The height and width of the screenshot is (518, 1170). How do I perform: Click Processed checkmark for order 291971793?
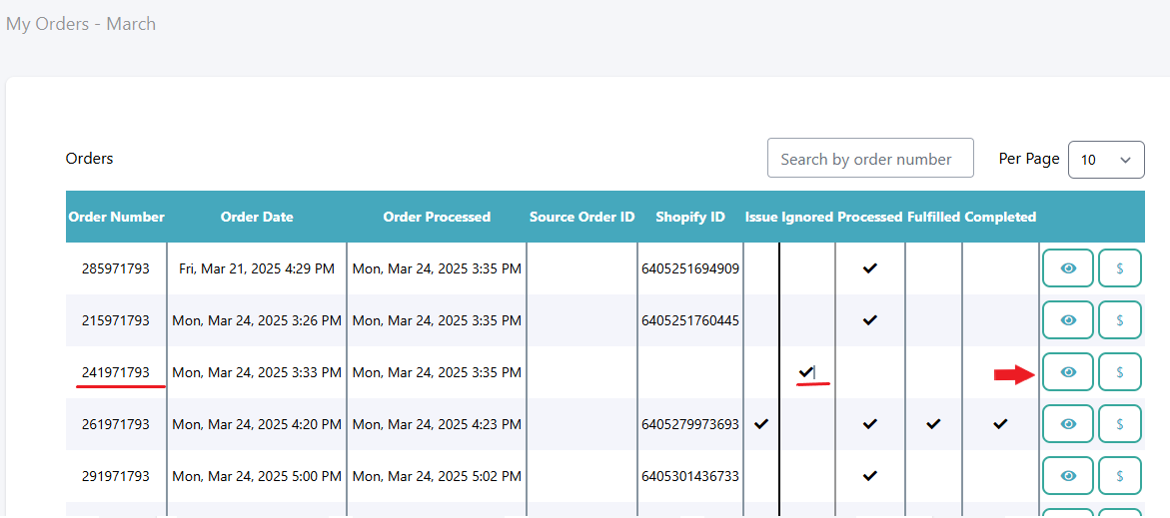[x=869, y=475]
